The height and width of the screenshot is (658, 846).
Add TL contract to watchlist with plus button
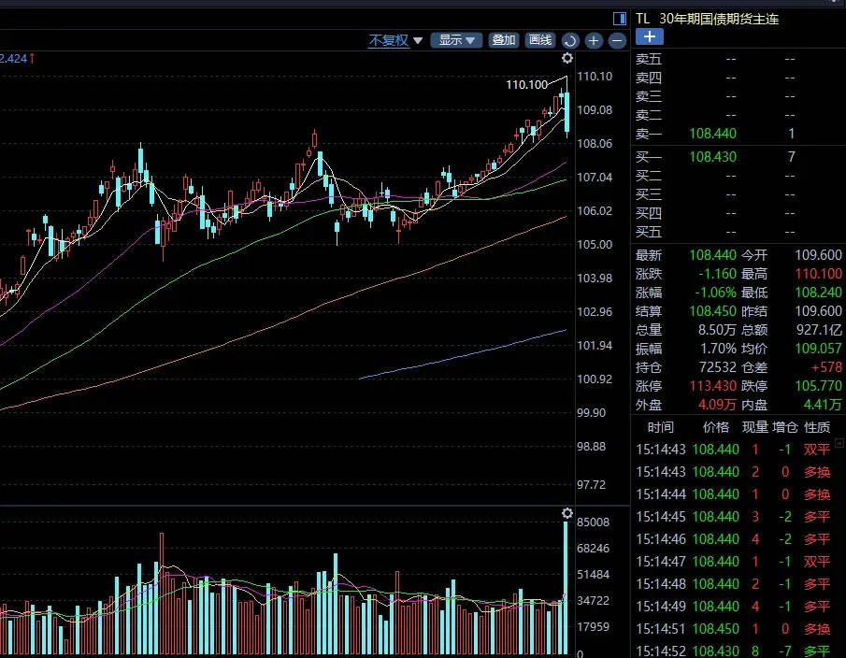[649, 36]
